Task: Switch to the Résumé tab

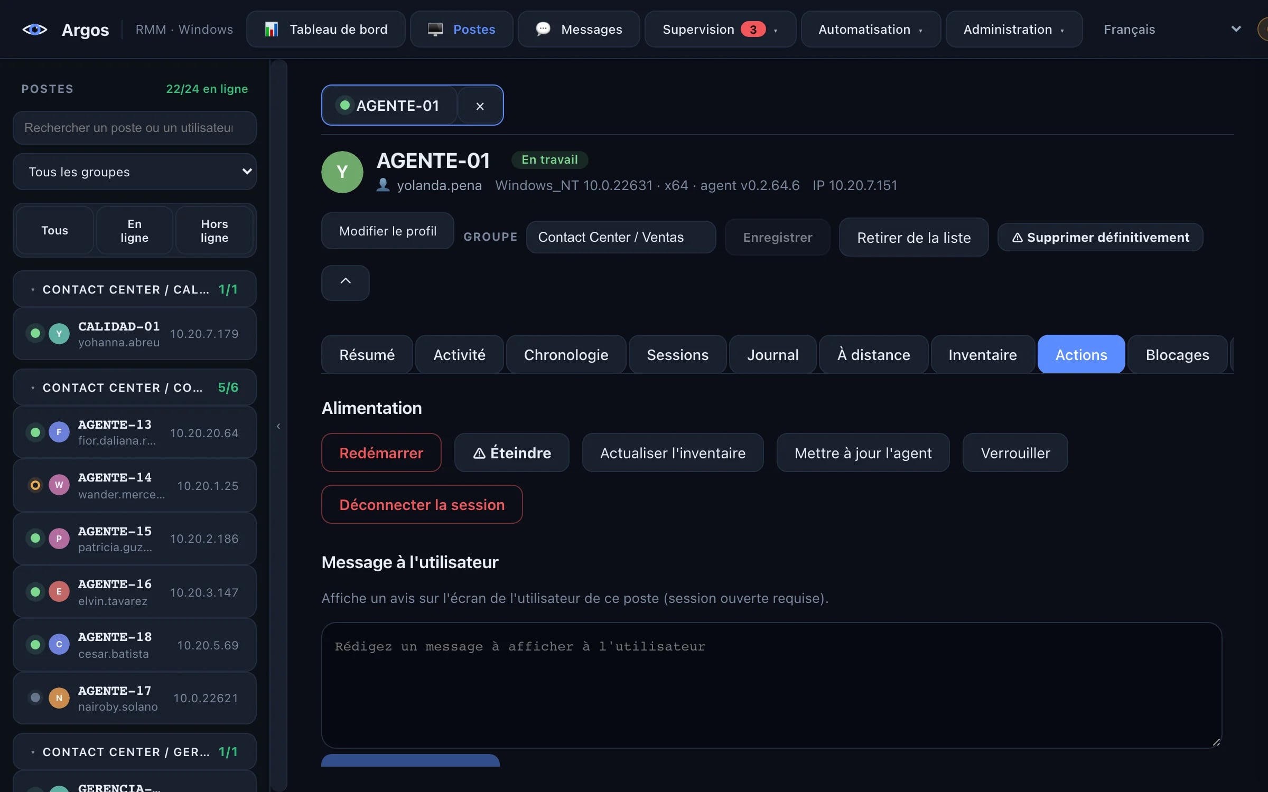Action: [x=367, y=354]
